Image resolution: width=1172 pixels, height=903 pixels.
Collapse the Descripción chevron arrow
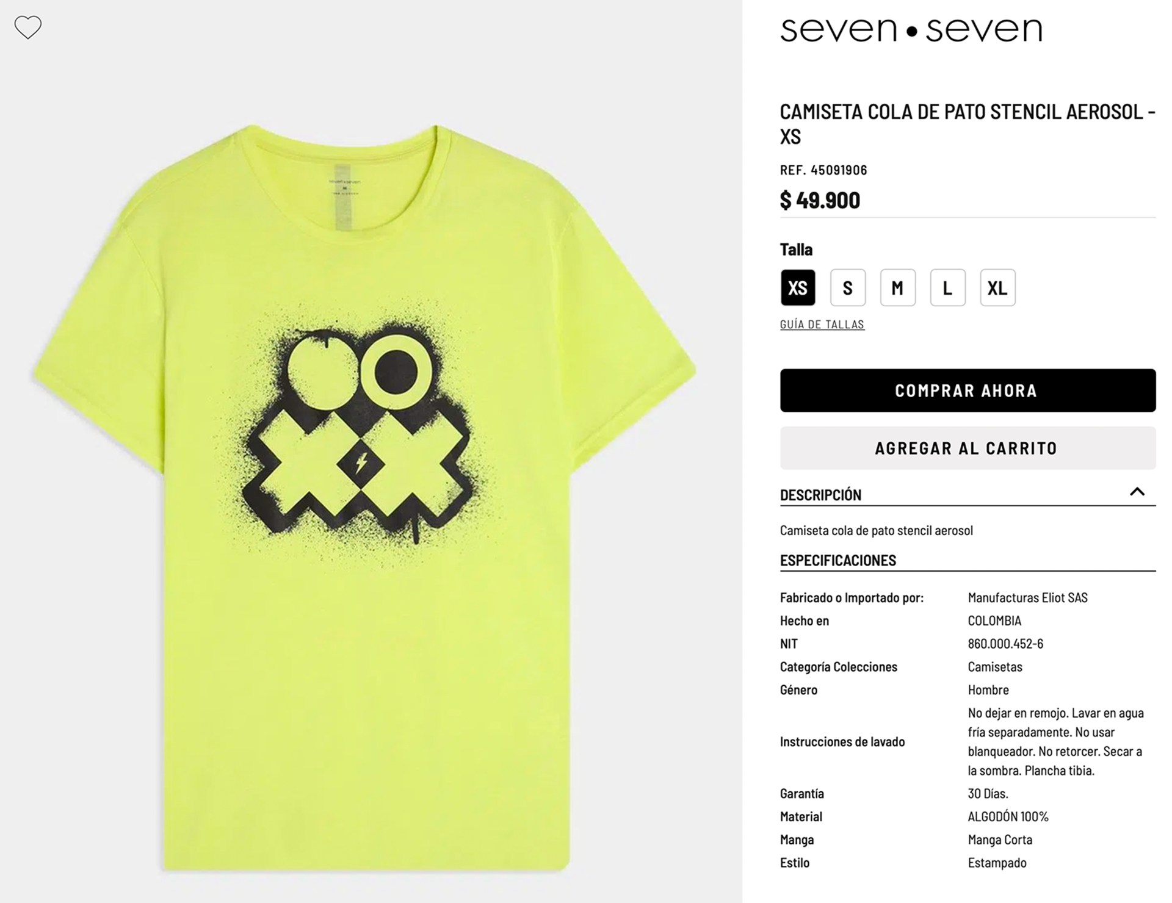1137,492
